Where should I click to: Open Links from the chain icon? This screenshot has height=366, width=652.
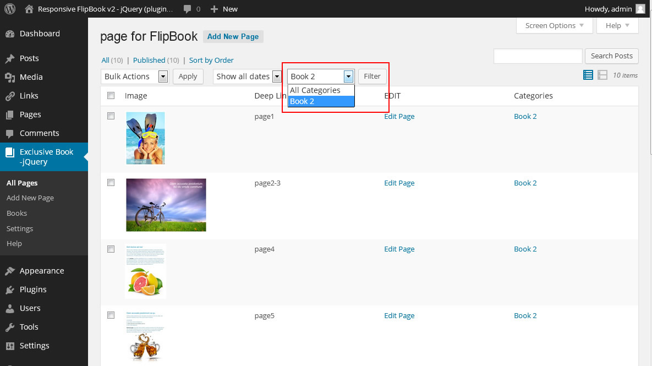(10, 96)
